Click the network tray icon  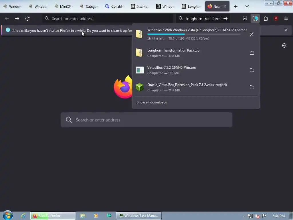(250, 216)
